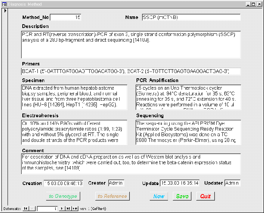Go to next record in navigation bar
264x213 pixels.
[62, 208]
